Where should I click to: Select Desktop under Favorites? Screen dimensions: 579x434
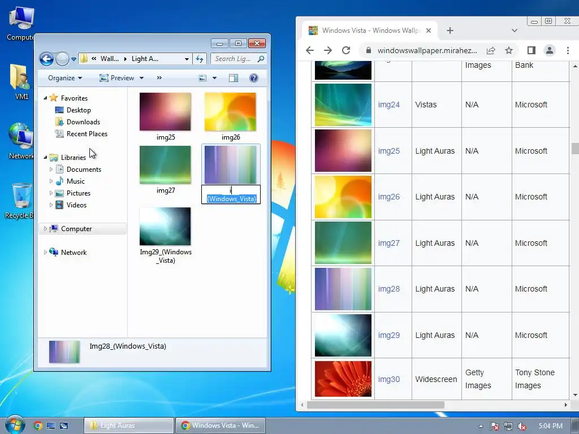tap(78, 110)
